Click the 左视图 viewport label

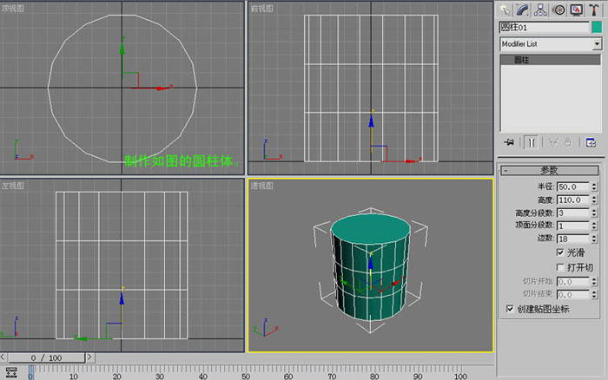13,186
